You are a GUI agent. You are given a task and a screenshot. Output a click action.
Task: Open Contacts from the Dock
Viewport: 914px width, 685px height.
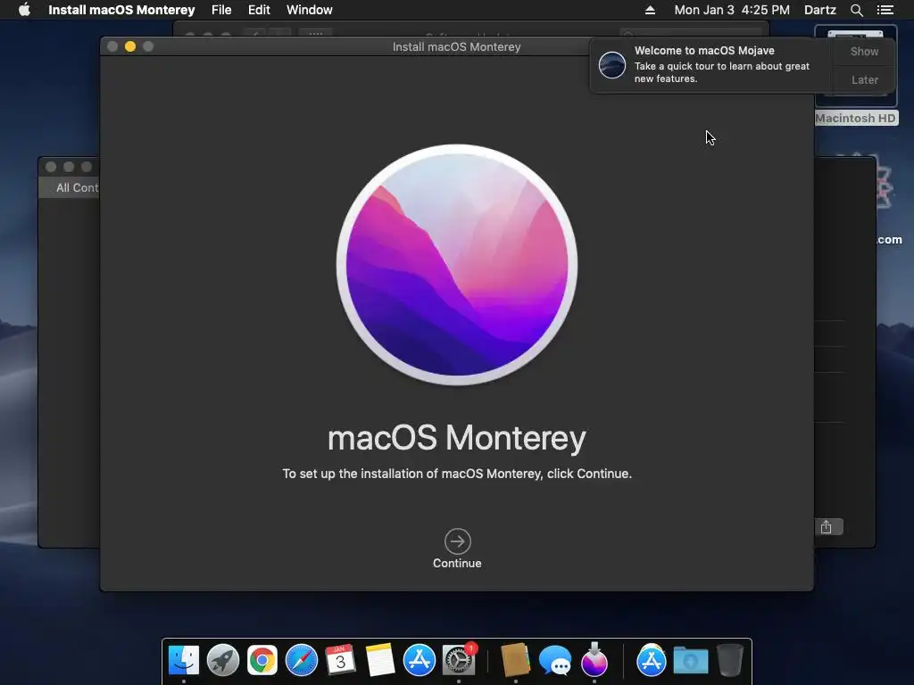click(515, 660)
